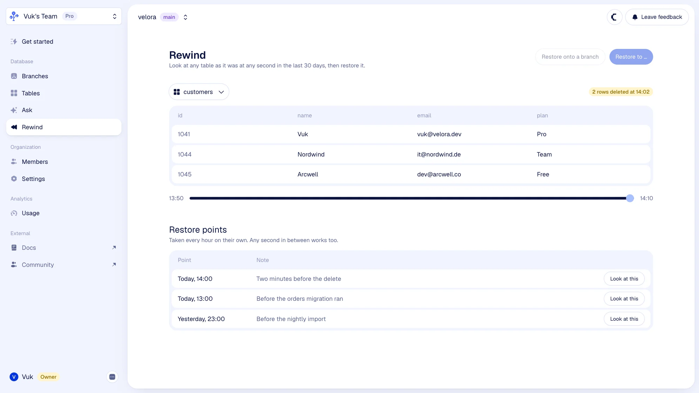This screenshot has width=699, height=393.
Task: Click the V user avatar
Action: pos(14,377)
